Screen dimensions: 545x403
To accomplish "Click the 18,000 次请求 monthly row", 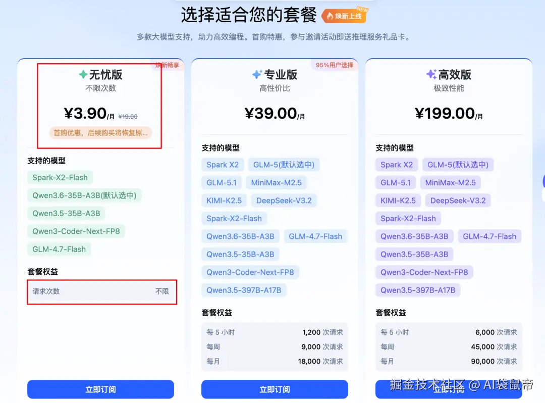I will click(275, 361).
